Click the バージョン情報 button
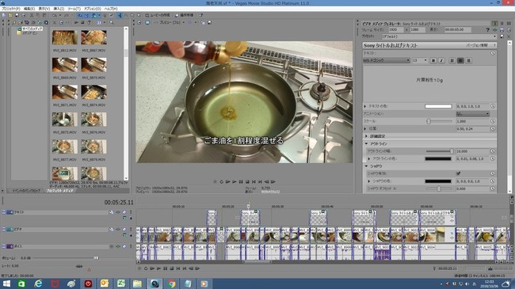The width and height of the screenshot is (515, 289). (477, 45)
